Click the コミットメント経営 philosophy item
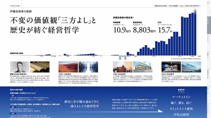 [181, 109]
